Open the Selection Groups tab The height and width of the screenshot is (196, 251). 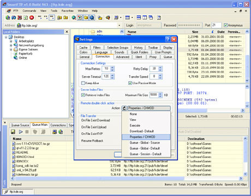pyautogui.click(x=118, y=47)
